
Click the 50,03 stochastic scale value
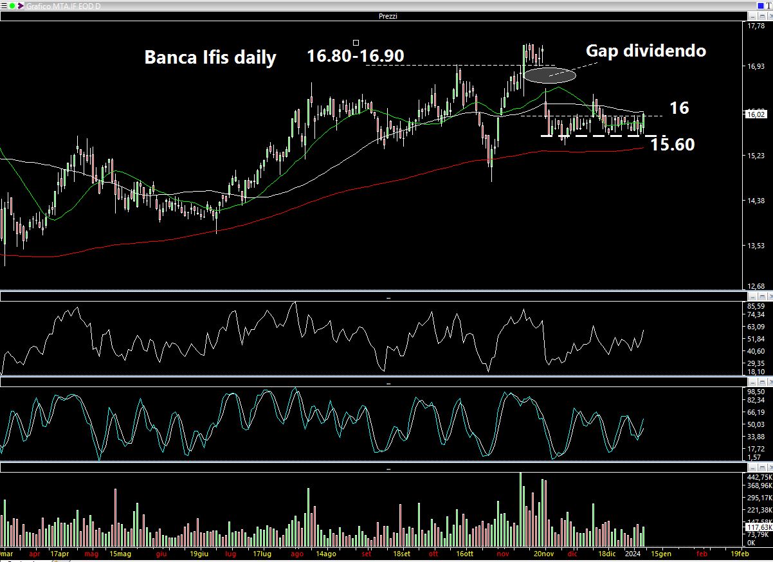[756, 424]
